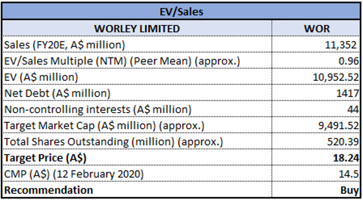The image size is (363, 201).
Task: Select the EV/Sales title header cell
Action: point(181,11)
